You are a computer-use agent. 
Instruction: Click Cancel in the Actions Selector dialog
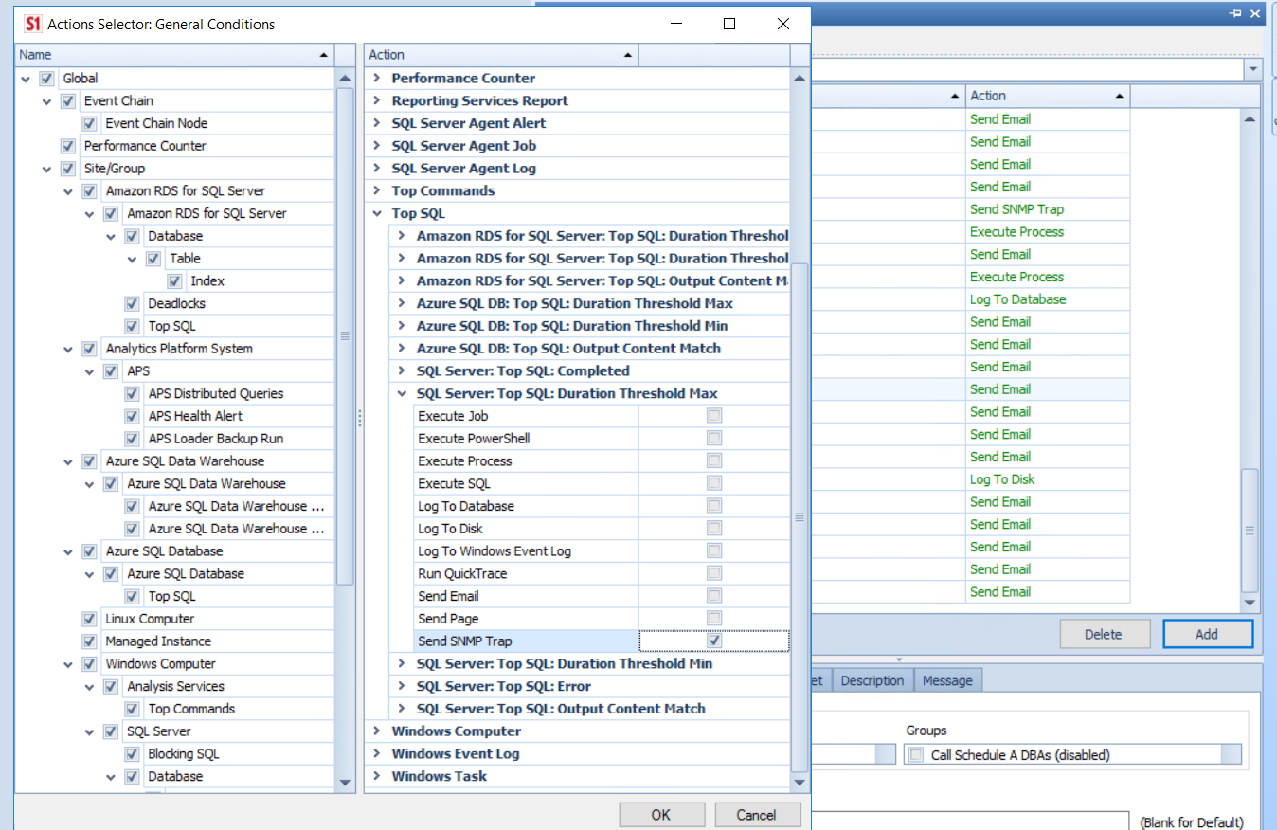pos(756,815)
